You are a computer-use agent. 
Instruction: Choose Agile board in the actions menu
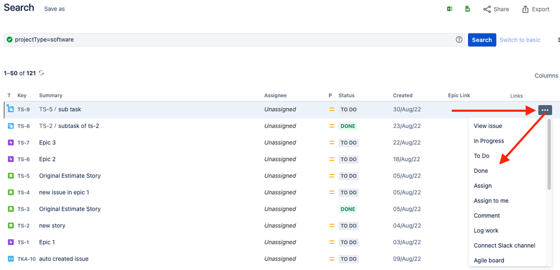pos(489,260)
